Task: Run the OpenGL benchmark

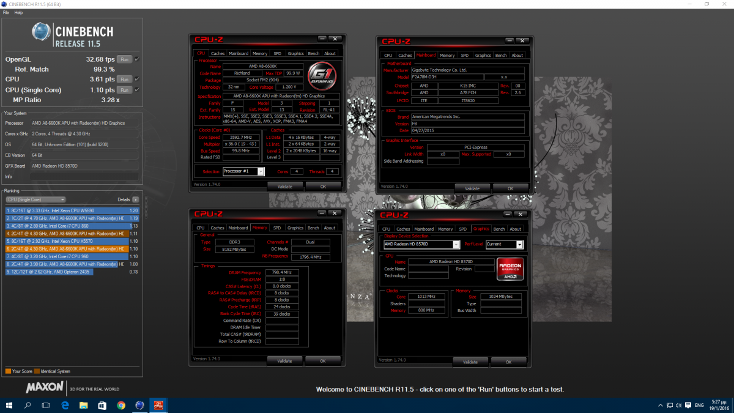Action: [x=124, y=59]
